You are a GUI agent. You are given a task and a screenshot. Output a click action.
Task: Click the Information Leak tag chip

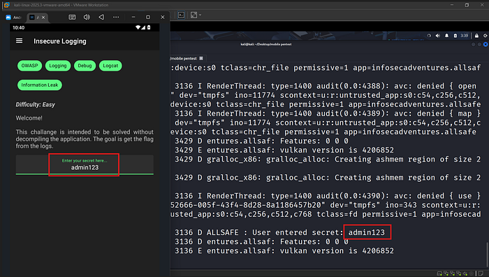coord(40,85)
